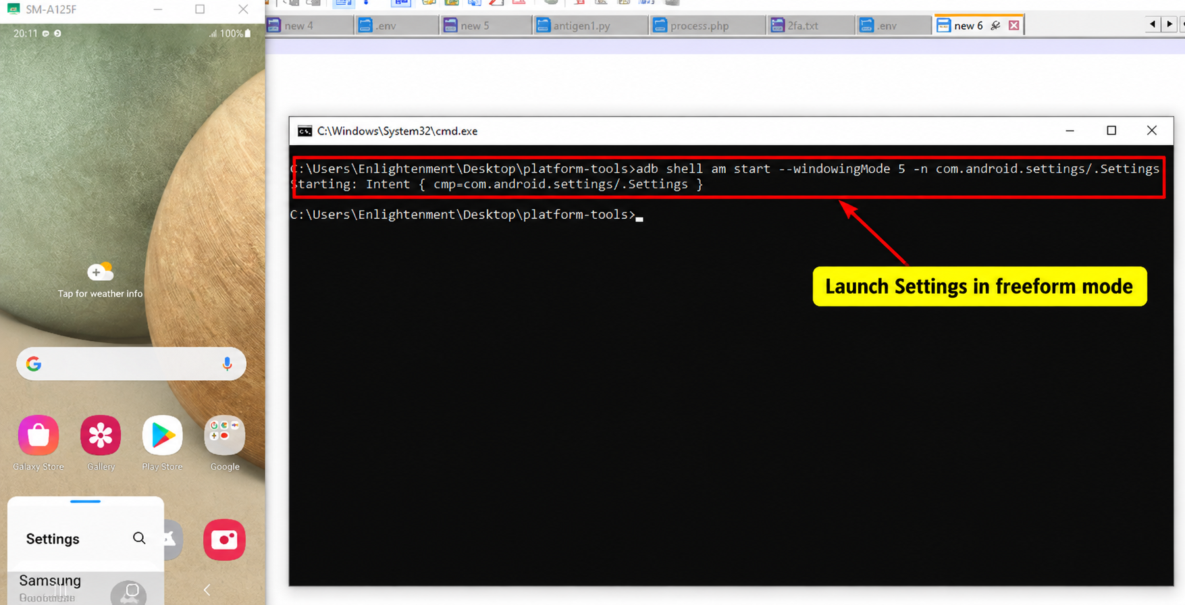Tap the red screen recorder app icon
Screen dimensions: 1185x605
pos(224,540)
